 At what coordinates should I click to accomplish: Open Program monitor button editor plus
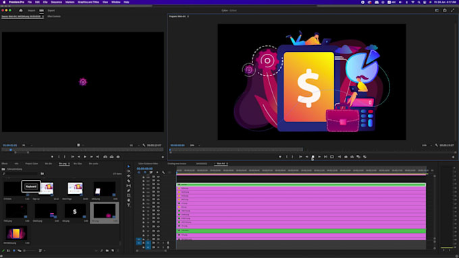coord(453,157)
